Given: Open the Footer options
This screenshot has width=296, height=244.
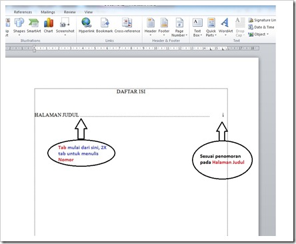Looking at the screenshot, I should click(x=164, y=27).
